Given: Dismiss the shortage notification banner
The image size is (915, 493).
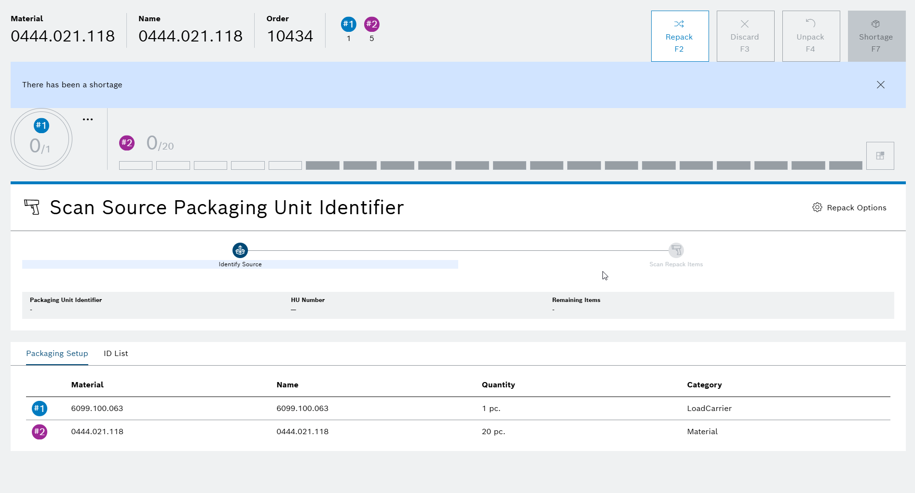Looking at the screenshot, I should 880,85.
